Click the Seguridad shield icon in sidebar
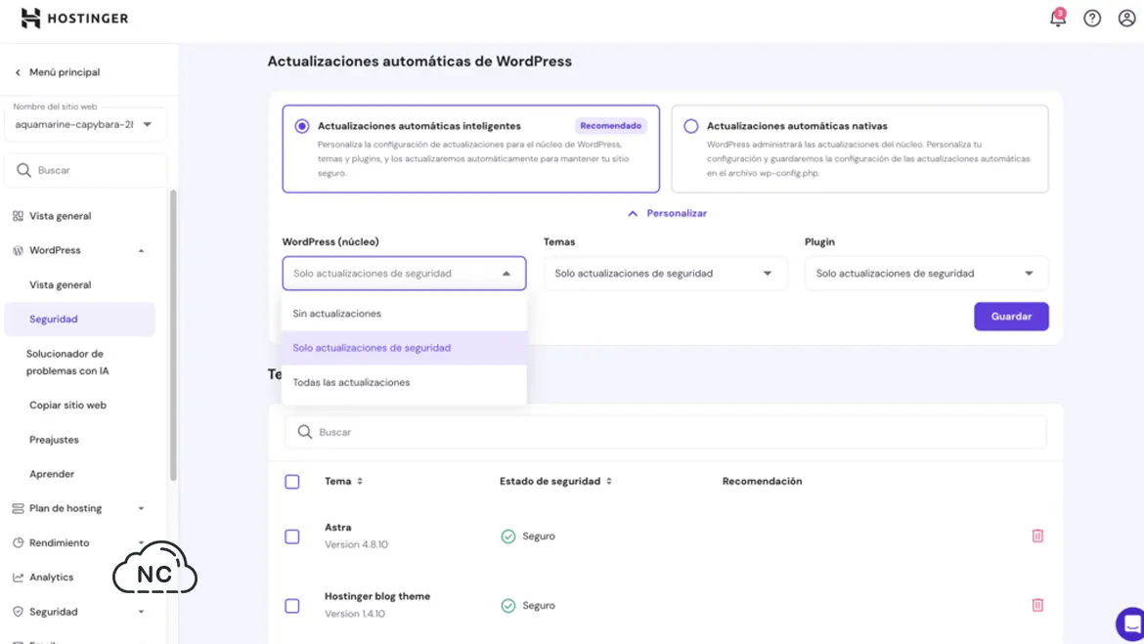The image size is (1144, 644). tap(18, 611)
